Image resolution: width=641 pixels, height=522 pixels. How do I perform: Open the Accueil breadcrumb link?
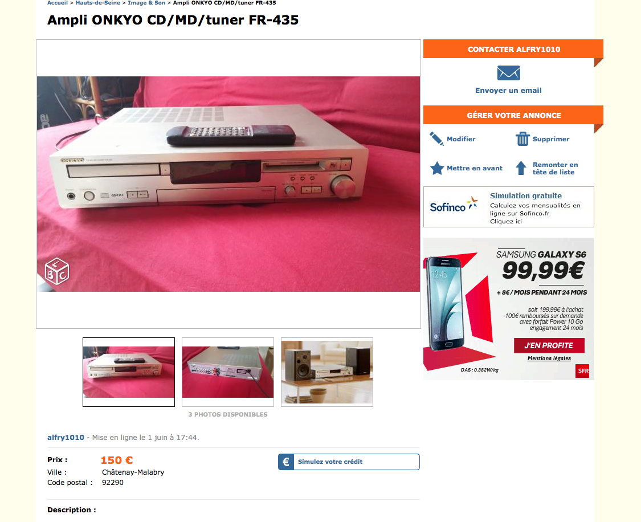57,3
